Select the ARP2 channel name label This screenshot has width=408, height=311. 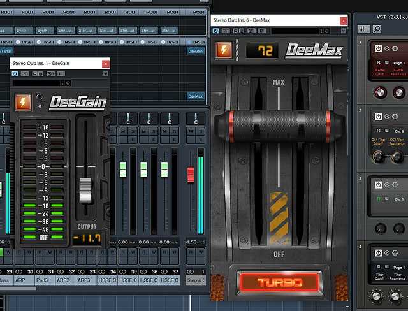click(x=63, y=280)
